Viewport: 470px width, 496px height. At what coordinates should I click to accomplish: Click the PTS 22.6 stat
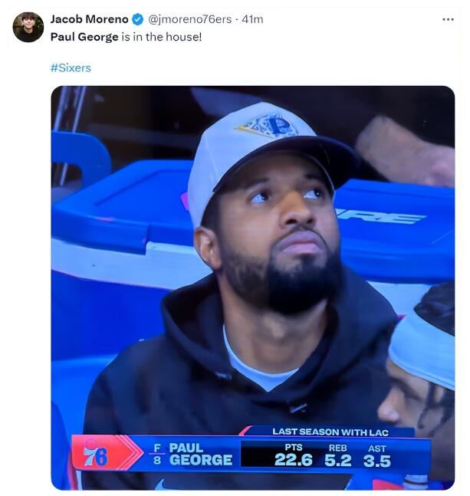(x=293, y=455)
